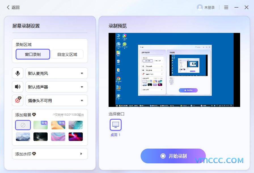The height and width of the screenshot is (173, 254).
Task: Pick the snowy mountain background thumbnail
Action: [23, 137]
